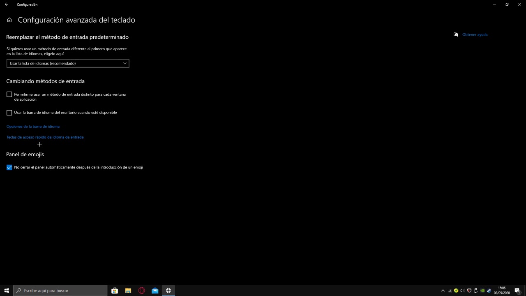Launch the Opera browser from the taskbar
Viewport: 526px width, 296px height.
click(141, 291)
